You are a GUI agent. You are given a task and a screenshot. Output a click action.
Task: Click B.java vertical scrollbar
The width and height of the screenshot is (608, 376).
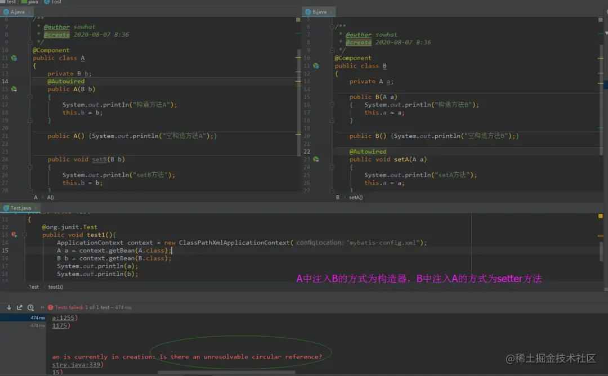pos(601,99)
